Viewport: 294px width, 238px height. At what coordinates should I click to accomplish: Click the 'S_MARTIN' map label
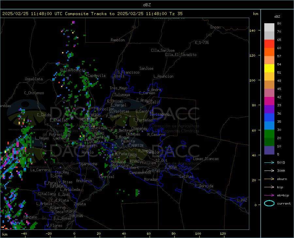click(x=135, y=146)
